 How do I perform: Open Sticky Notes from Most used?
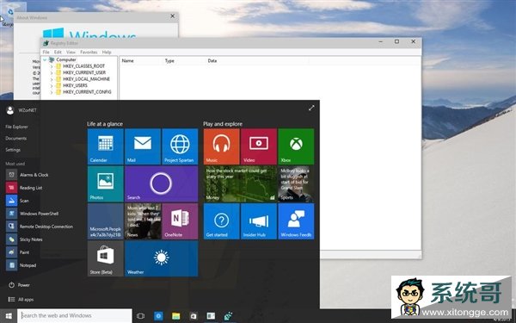pyautogui.click(x=25, y=239)
